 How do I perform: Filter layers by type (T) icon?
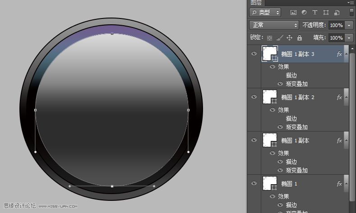click(x=314, y=12)
